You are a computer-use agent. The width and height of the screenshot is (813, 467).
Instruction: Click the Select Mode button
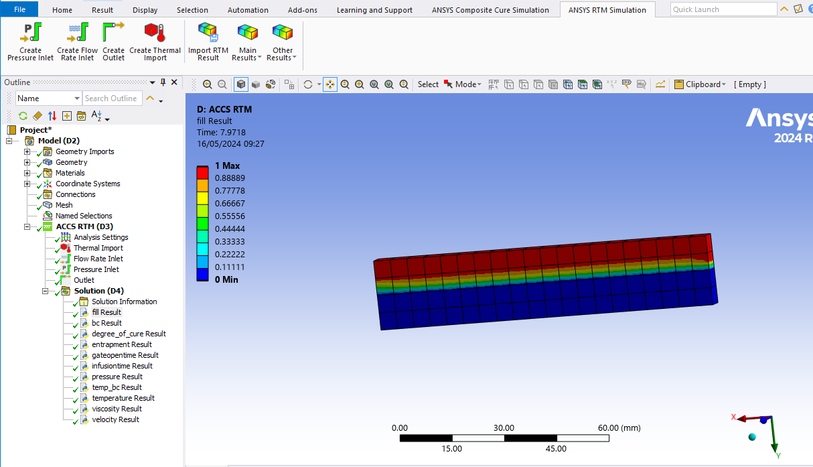click(462, 84)
